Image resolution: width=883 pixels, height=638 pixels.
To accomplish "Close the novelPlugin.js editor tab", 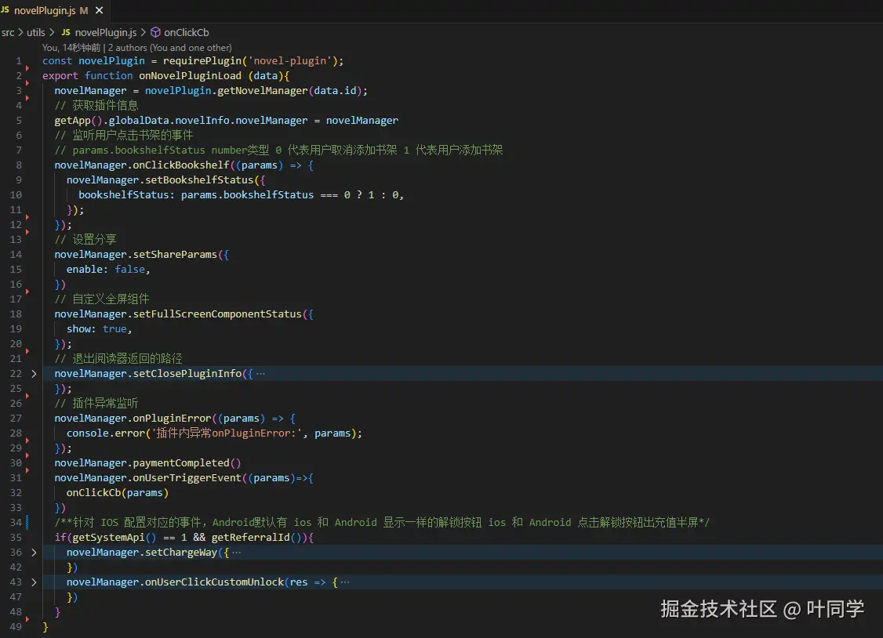I will click(99, 10).
